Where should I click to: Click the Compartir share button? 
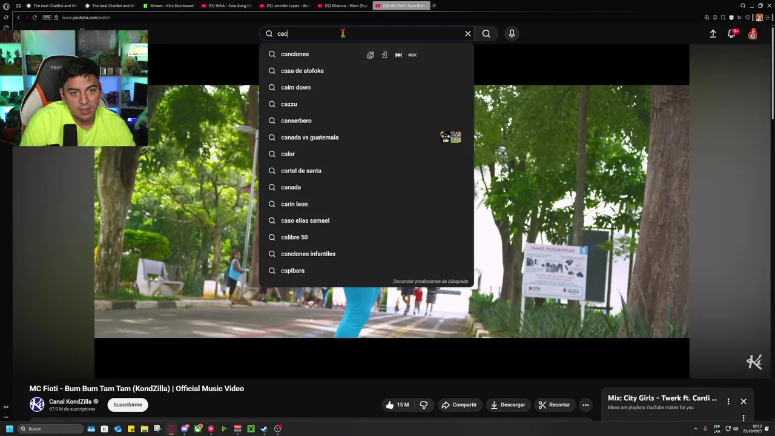[458, 405]
